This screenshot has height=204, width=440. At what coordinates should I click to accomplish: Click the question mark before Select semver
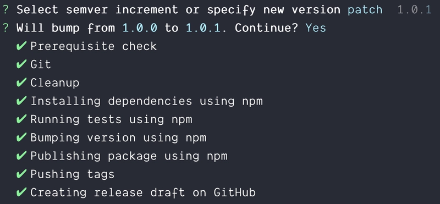pyautogui.click(x=5, y=10)
